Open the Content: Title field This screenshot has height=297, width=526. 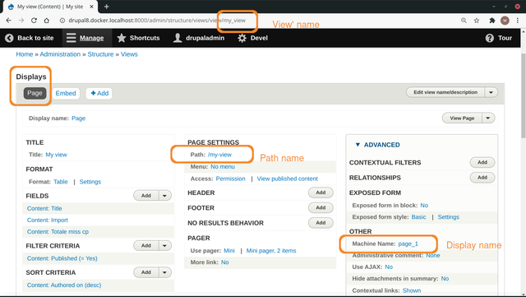pos(44,208)
